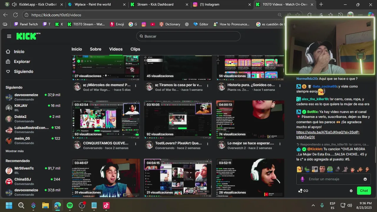Open options for ¡Miércoles de memes! video

[135, 86]
